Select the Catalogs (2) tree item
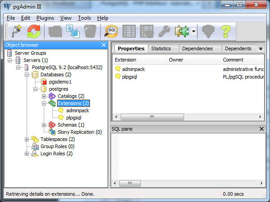This screenshot has width=270, height=202. pos(71,96)
